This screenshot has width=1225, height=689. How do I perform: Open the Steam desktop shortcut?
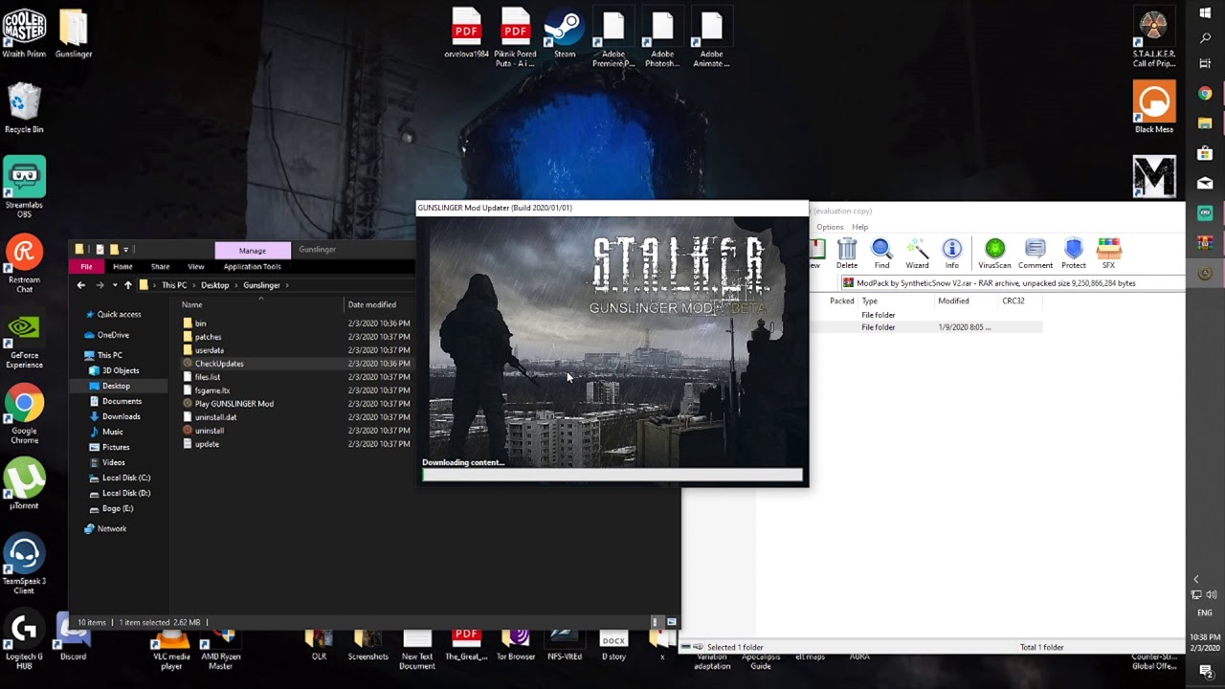(565, 35)
